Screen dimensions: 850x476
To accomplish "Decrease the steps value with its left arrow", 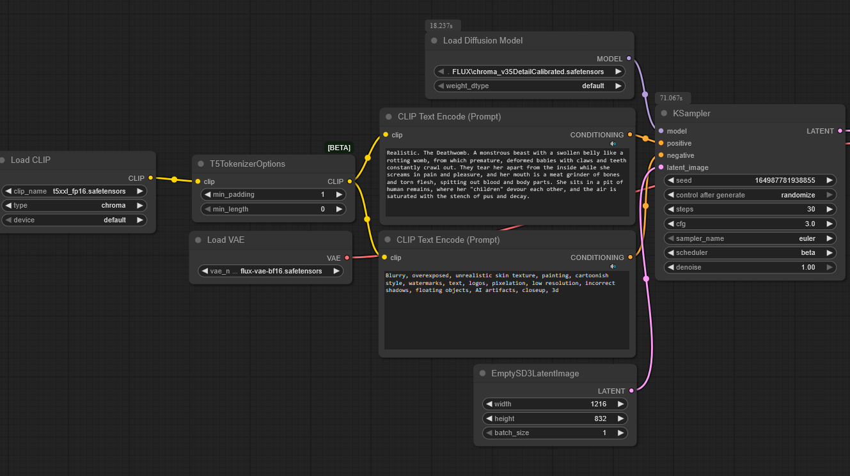I will coord(671,210).
